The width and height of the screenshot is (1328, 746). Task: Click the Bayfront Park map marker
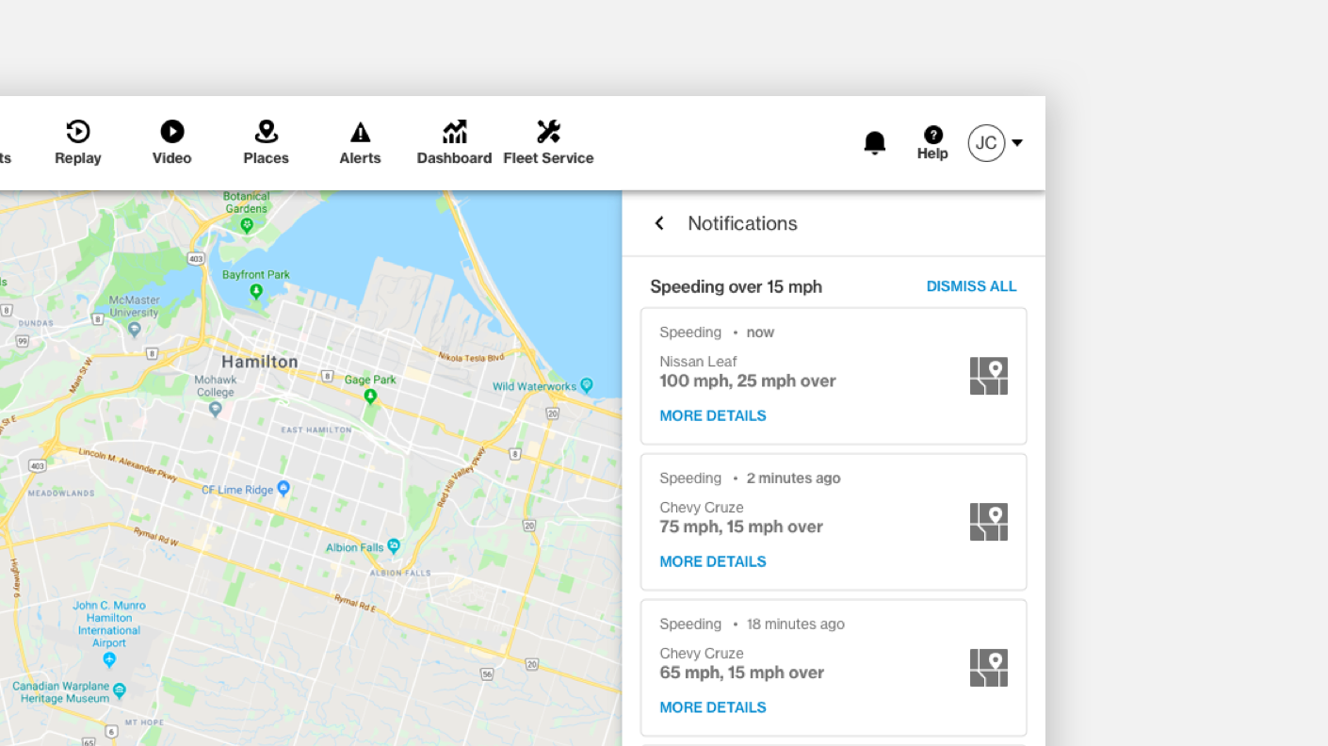click(256, 292)
